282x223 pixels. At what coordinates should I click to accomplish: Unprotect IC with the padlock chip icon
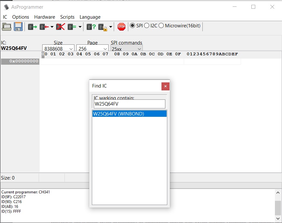tap(103, 27)
